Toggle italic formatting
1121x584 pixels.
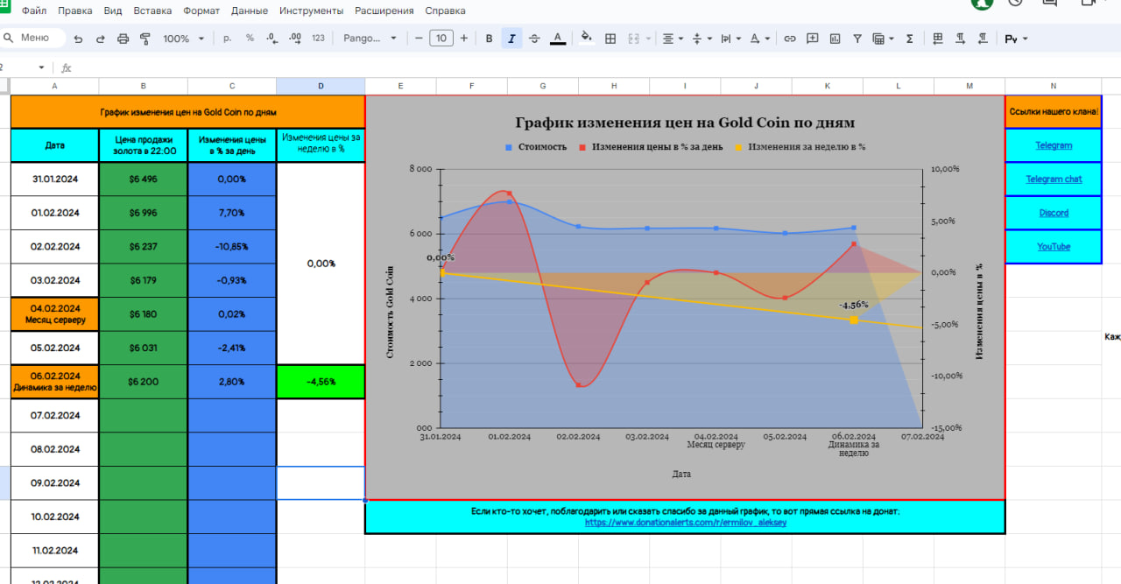(x=511, y=39)
